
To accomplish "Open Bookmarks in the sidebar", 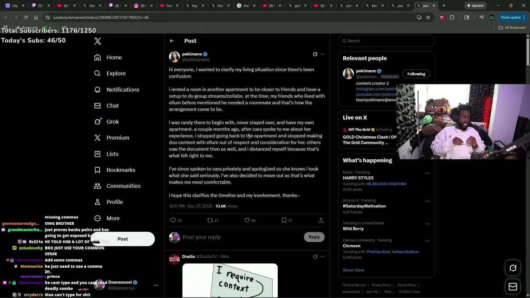I will point(115,170).
